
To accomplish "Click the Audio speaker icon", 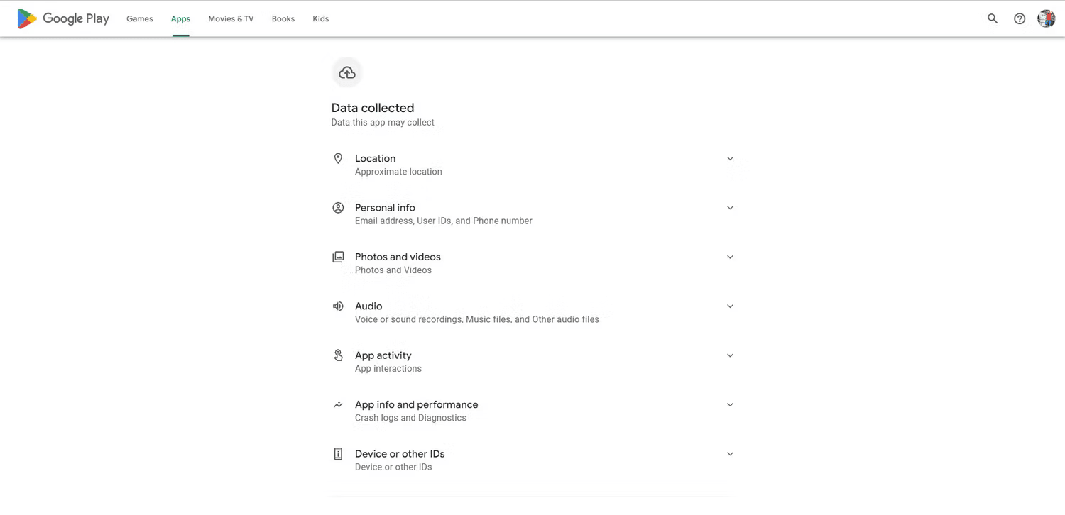I will [x=338, y=306].
